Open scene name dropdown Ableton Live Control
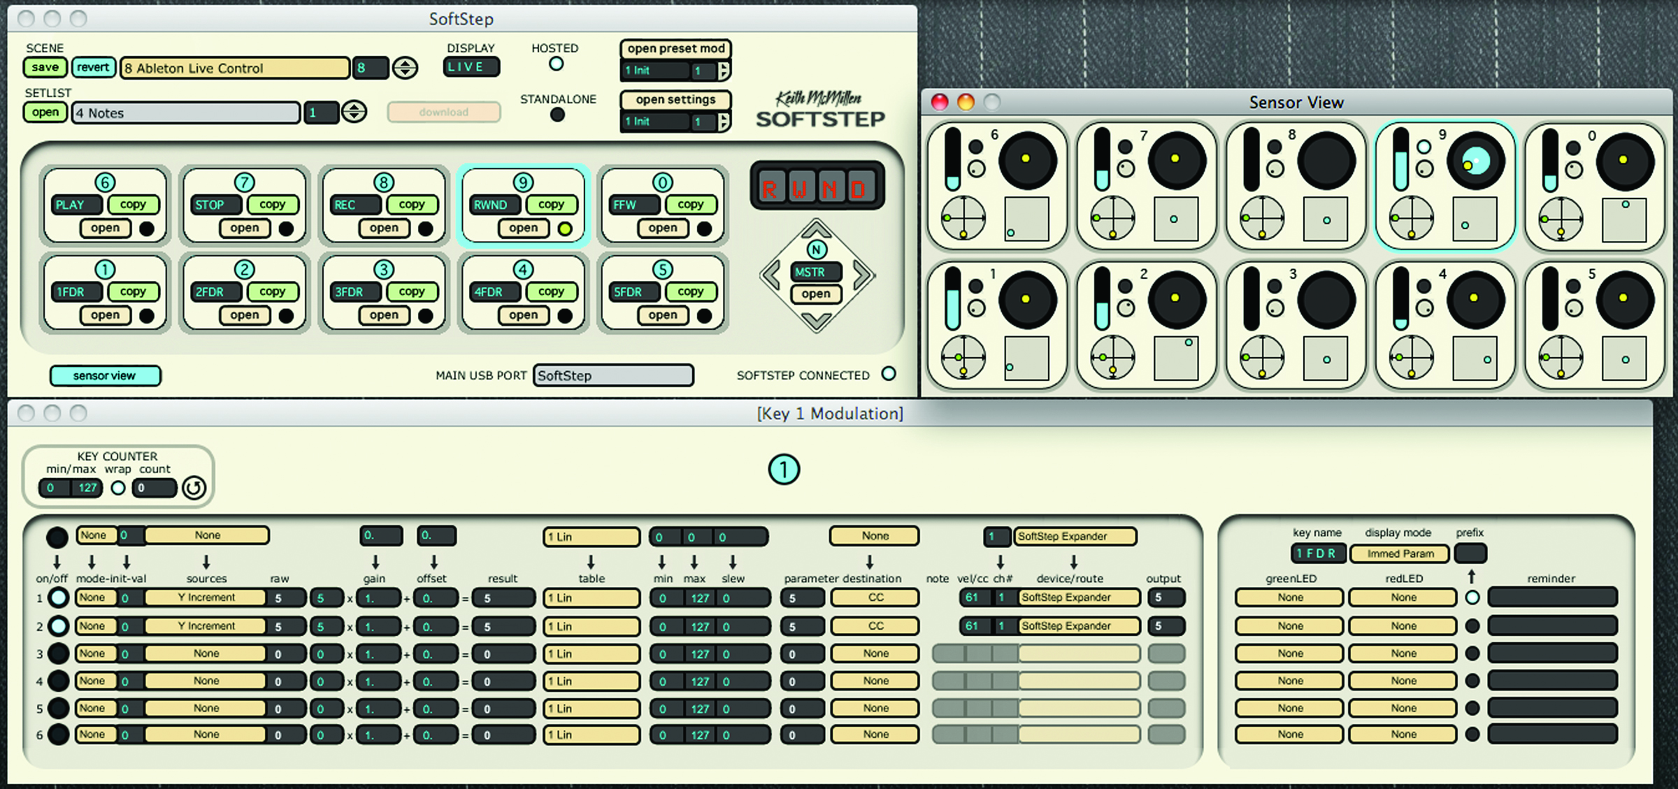 coord(235,68)
